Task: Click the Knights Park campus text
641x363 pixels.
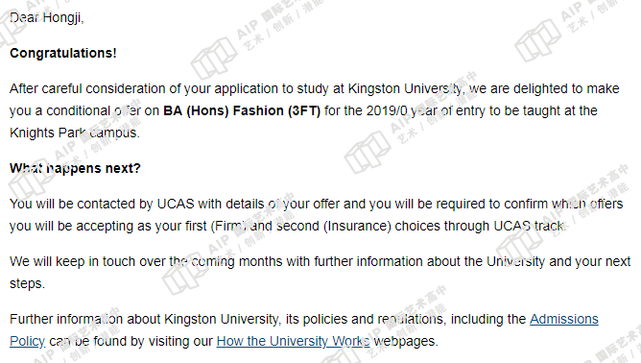Action: pos(75,133)
